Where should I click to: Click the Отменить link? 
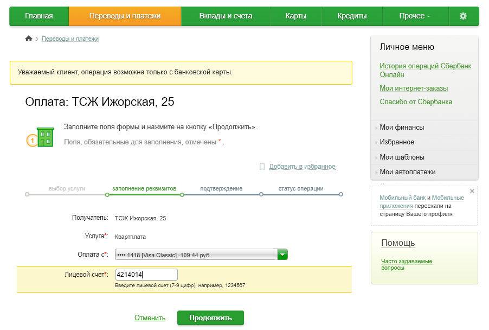click(x=150, y=318)
